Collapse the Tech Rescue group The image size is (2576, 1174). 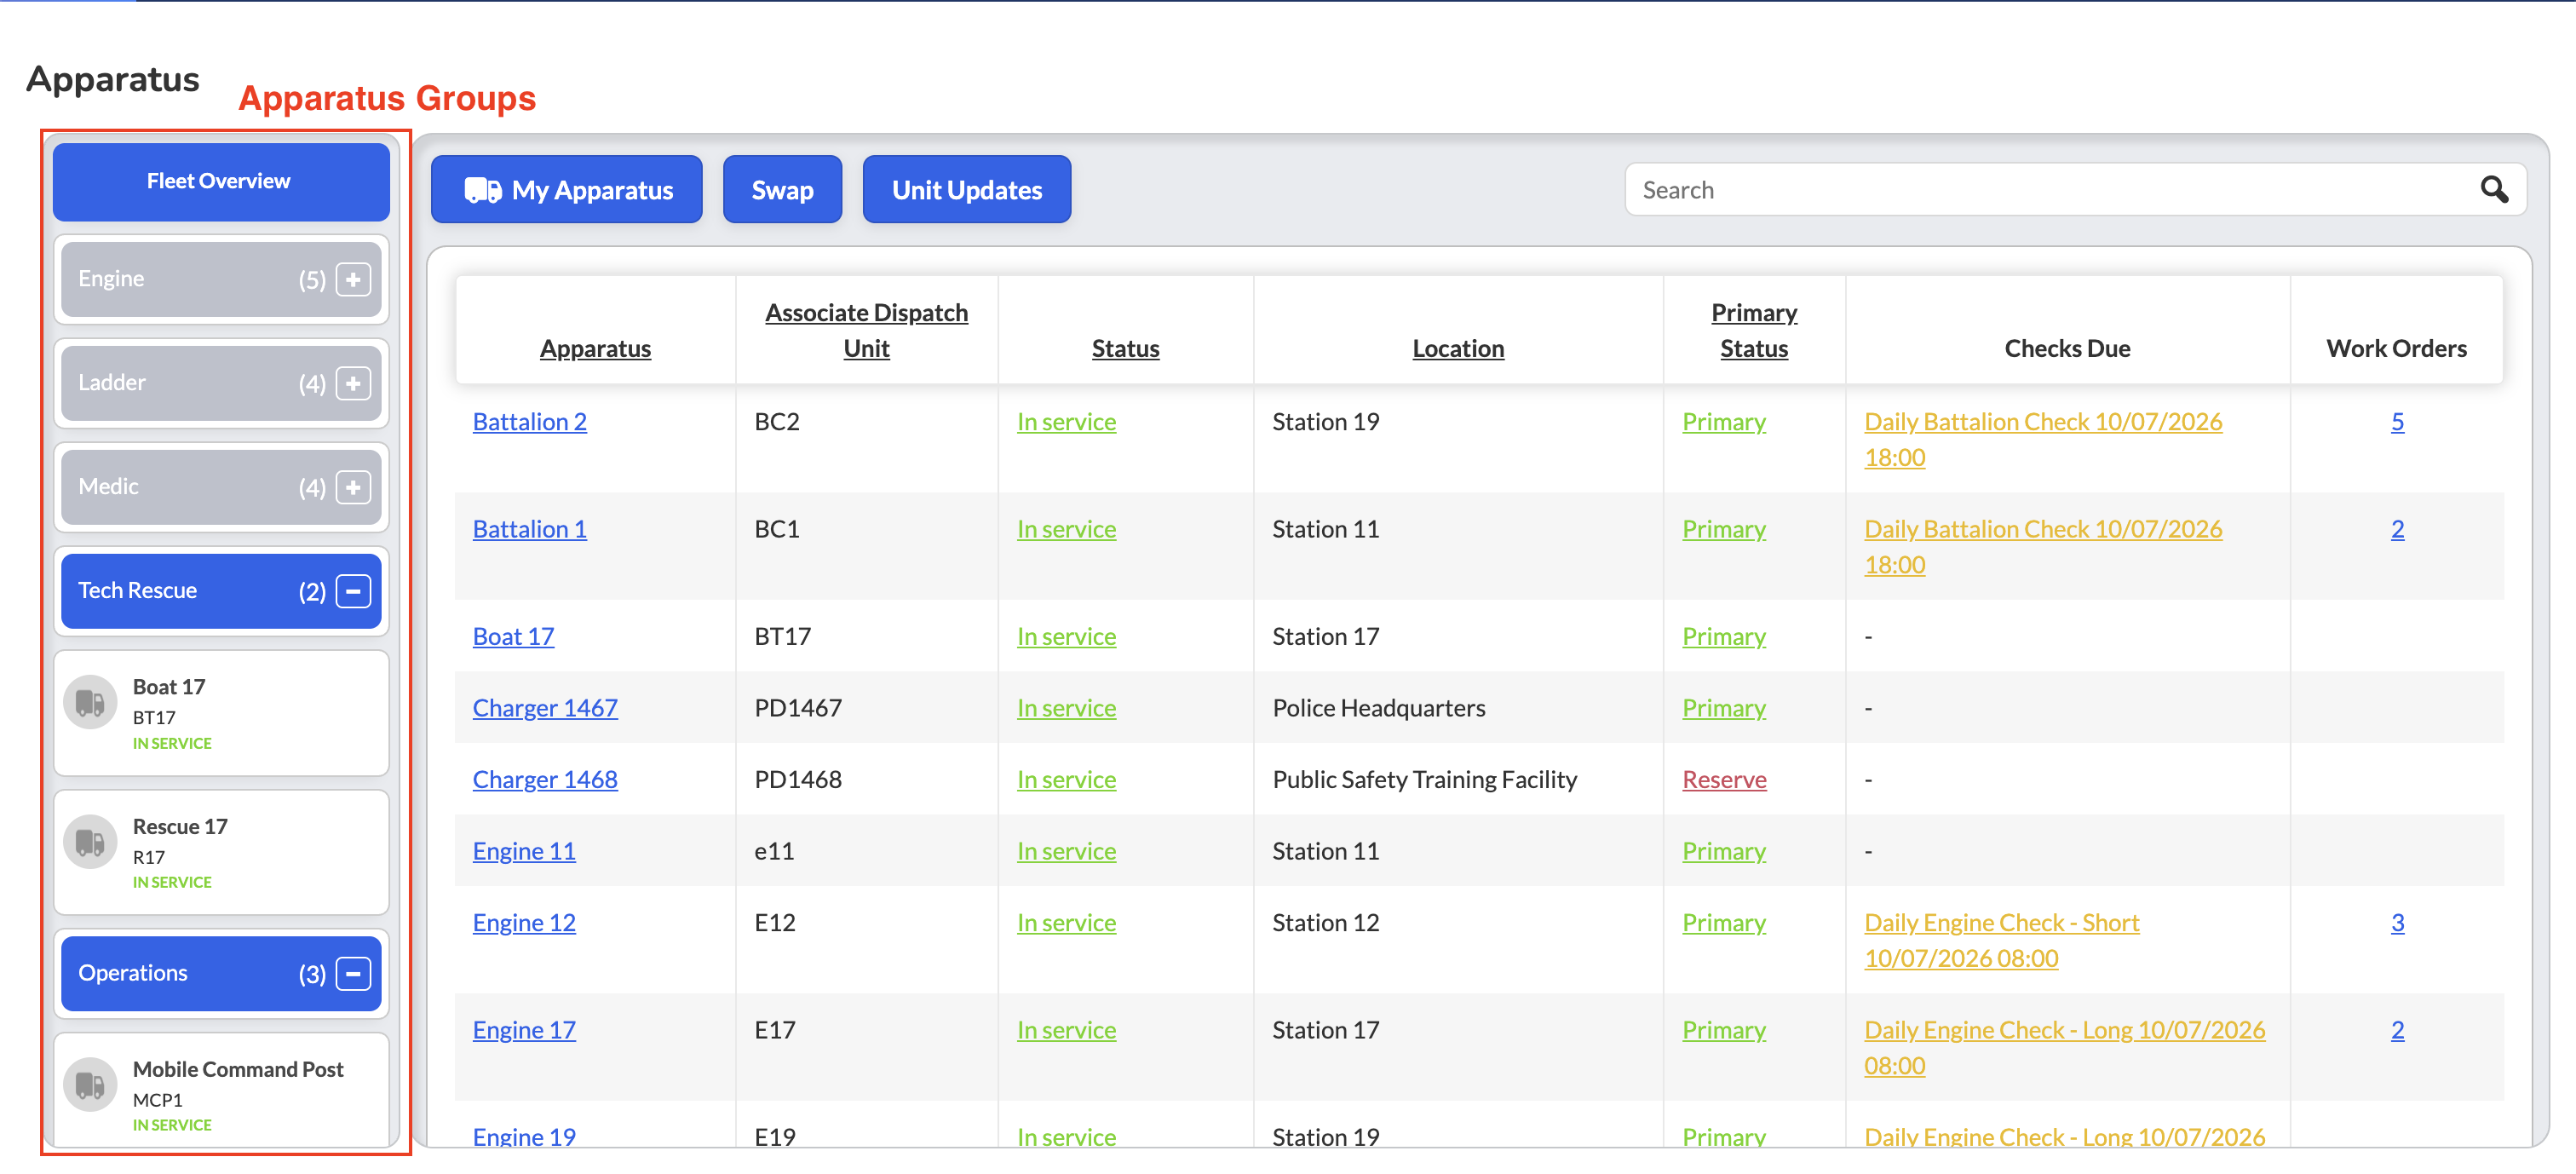(x=353, y=592)
